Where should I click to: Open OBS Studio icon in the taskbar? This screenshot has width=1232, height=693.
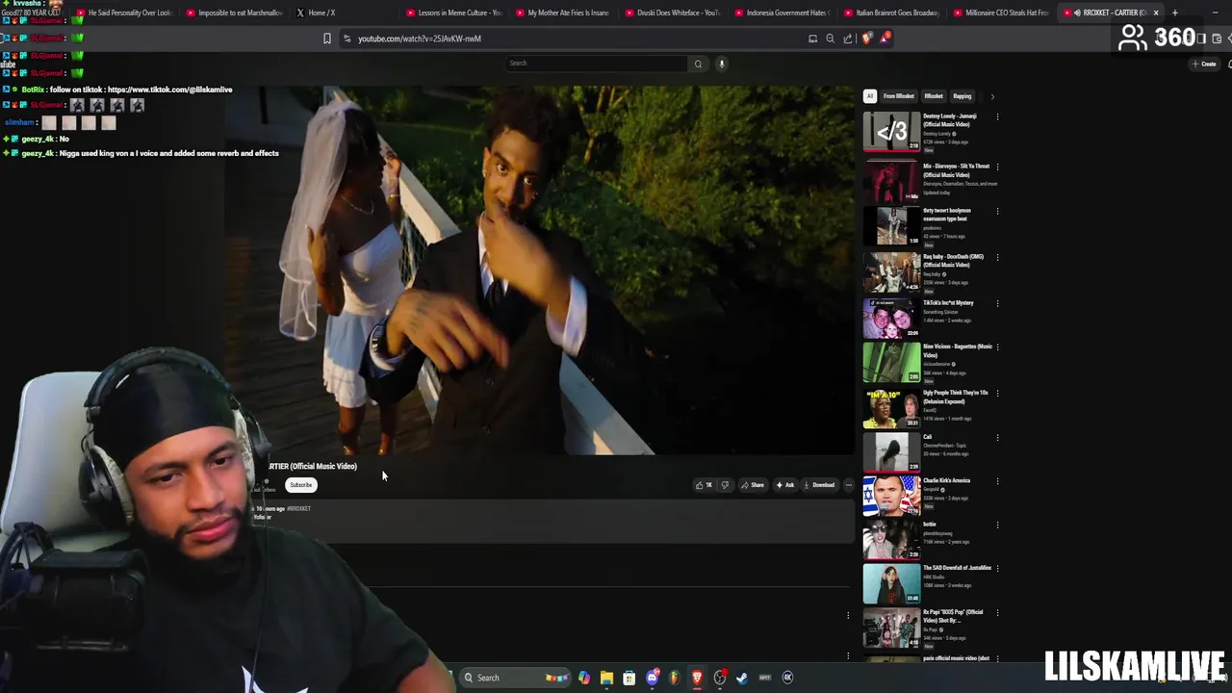(719, 678)
